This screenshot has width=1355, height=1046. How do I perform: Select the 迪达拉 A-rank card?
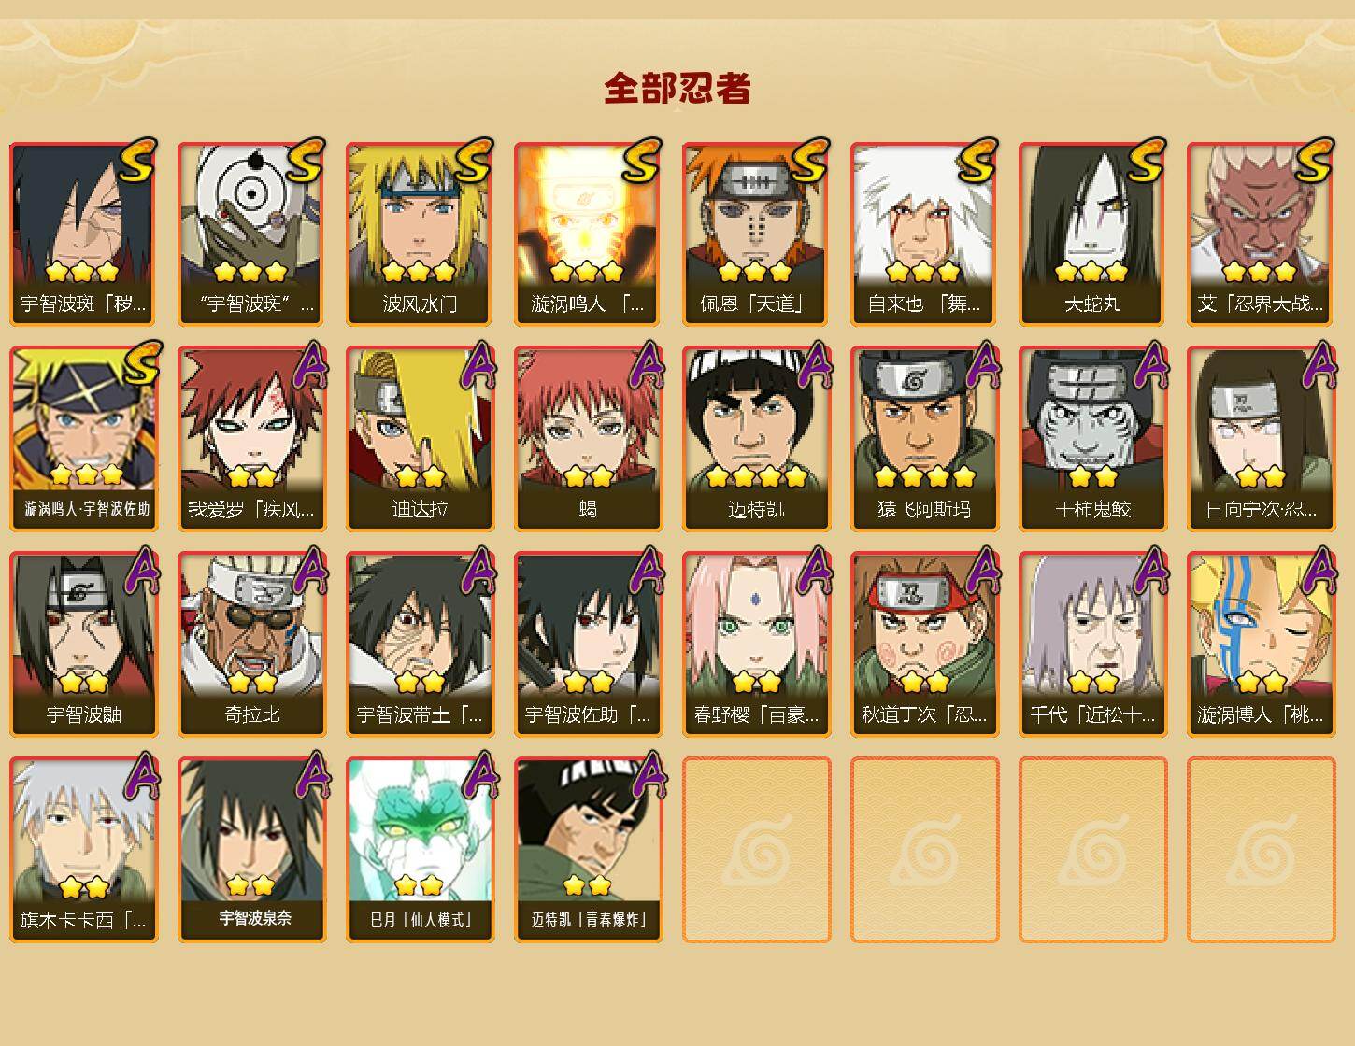420,439
